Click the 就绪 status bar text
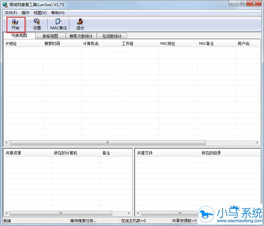Viewport: 264px width, 226px height. [x=7, y=221]
